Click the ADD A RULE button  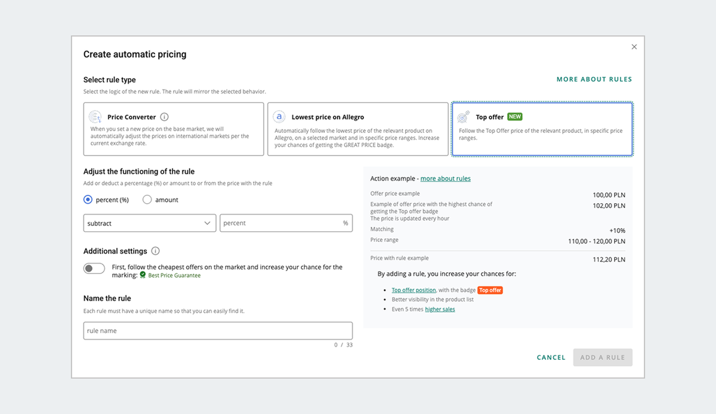pos(603,357)
